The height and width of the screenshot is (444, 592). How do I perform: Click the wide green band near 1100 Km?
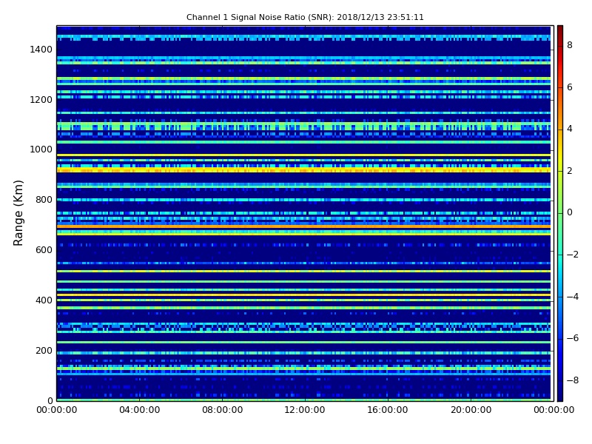303,126
